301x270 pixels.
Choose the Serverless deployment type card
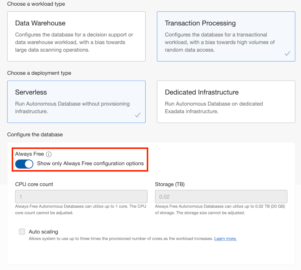click(76, 101)
